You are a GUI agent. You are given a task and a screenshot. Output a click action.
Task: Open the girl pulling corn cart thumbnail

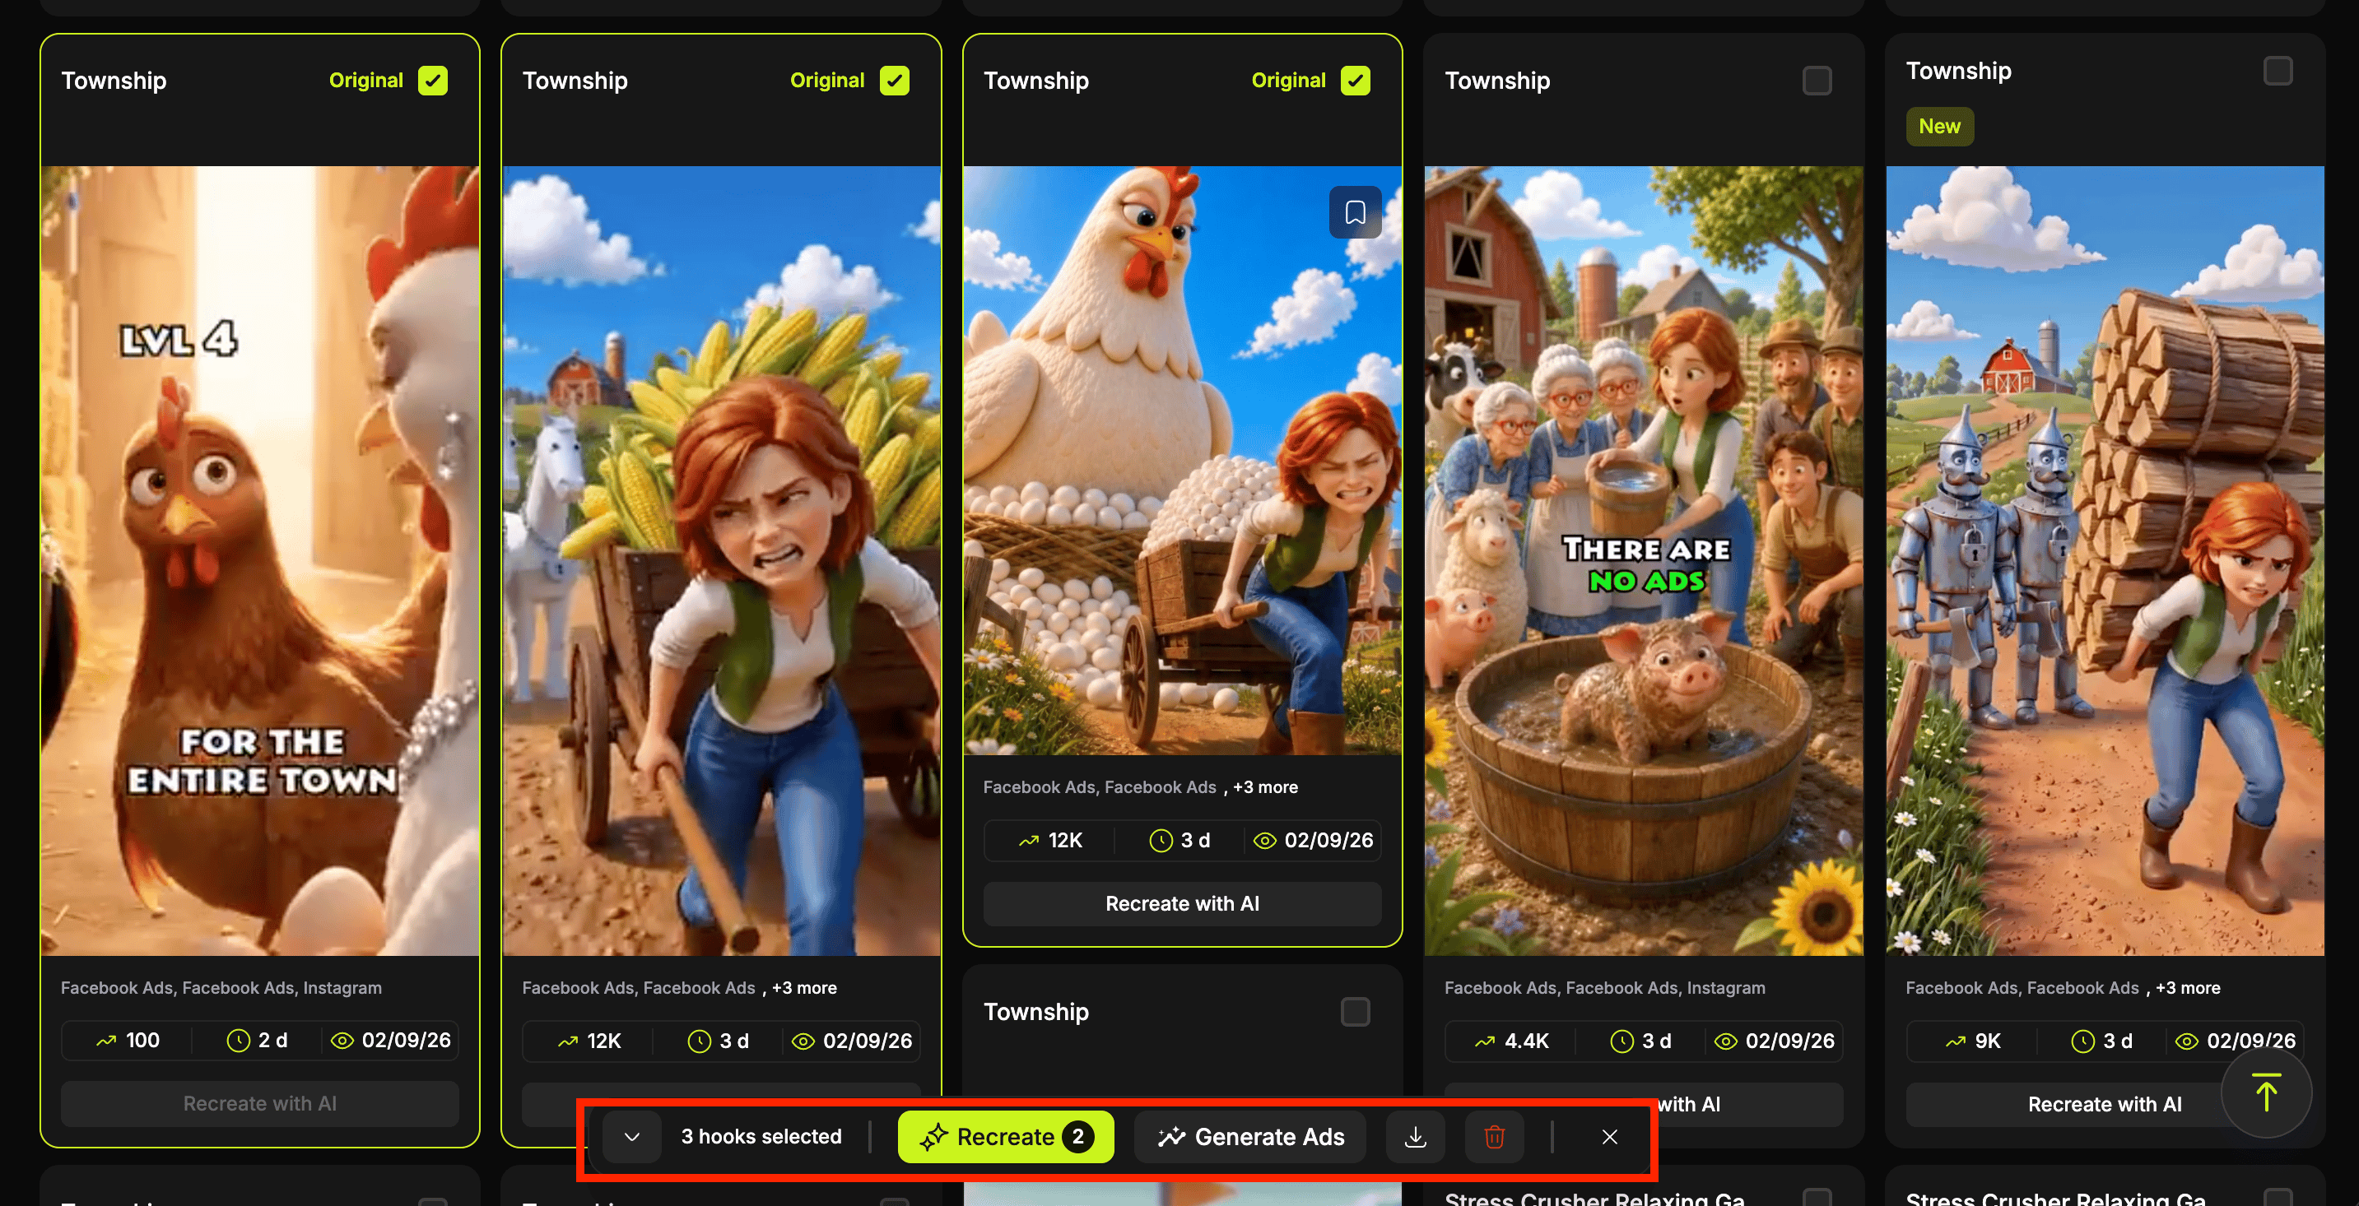tap(722, 561)
